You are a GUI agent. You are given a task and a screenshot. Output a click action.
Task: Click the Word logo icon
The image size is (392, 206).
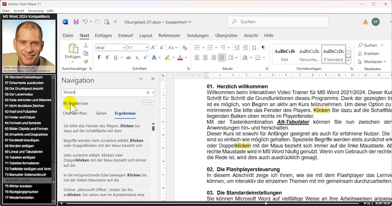[x=65, y=22]
